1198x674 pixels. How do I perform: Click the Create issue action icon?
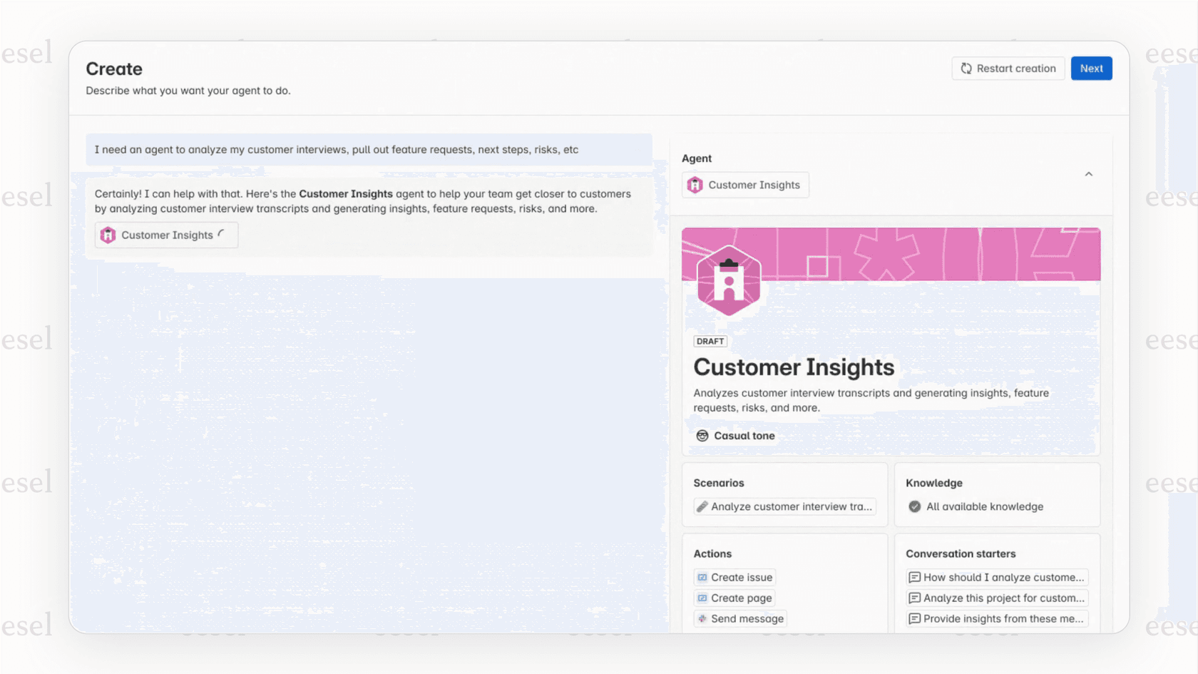coord(702,578)
